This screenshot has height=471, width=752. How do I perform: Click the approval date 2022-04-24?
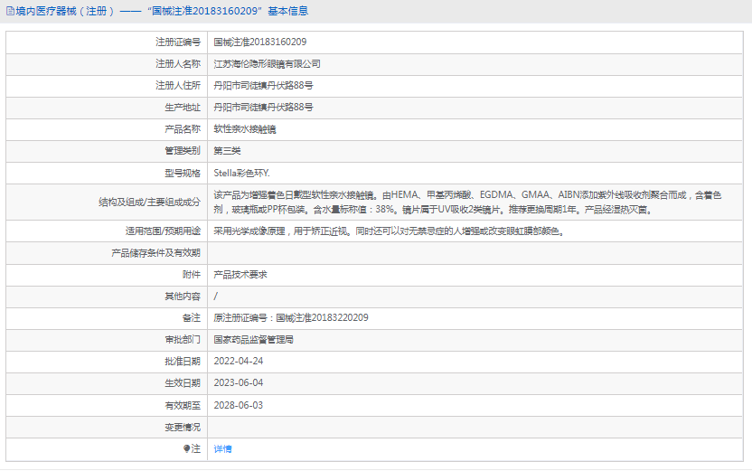[238, 362]
